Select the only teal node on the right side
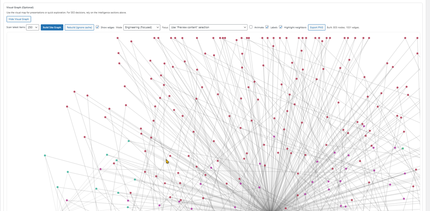This screenshot has width=430, height=211. point(403,149)
